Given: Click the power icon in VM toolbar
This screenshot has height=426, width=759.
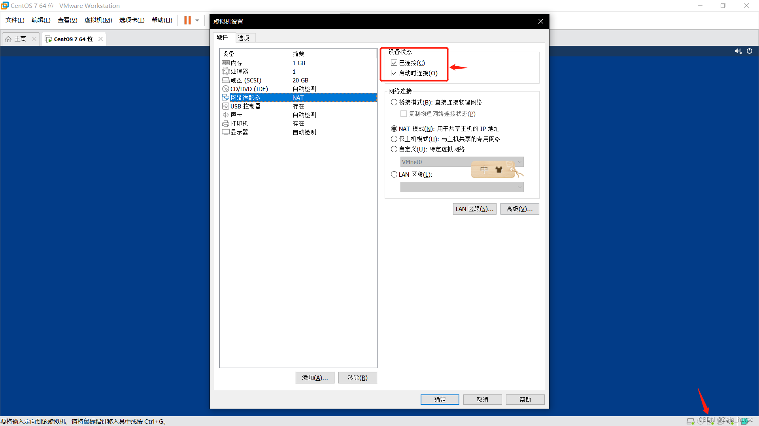Looking at the screenshot, I should pos(750,51).
